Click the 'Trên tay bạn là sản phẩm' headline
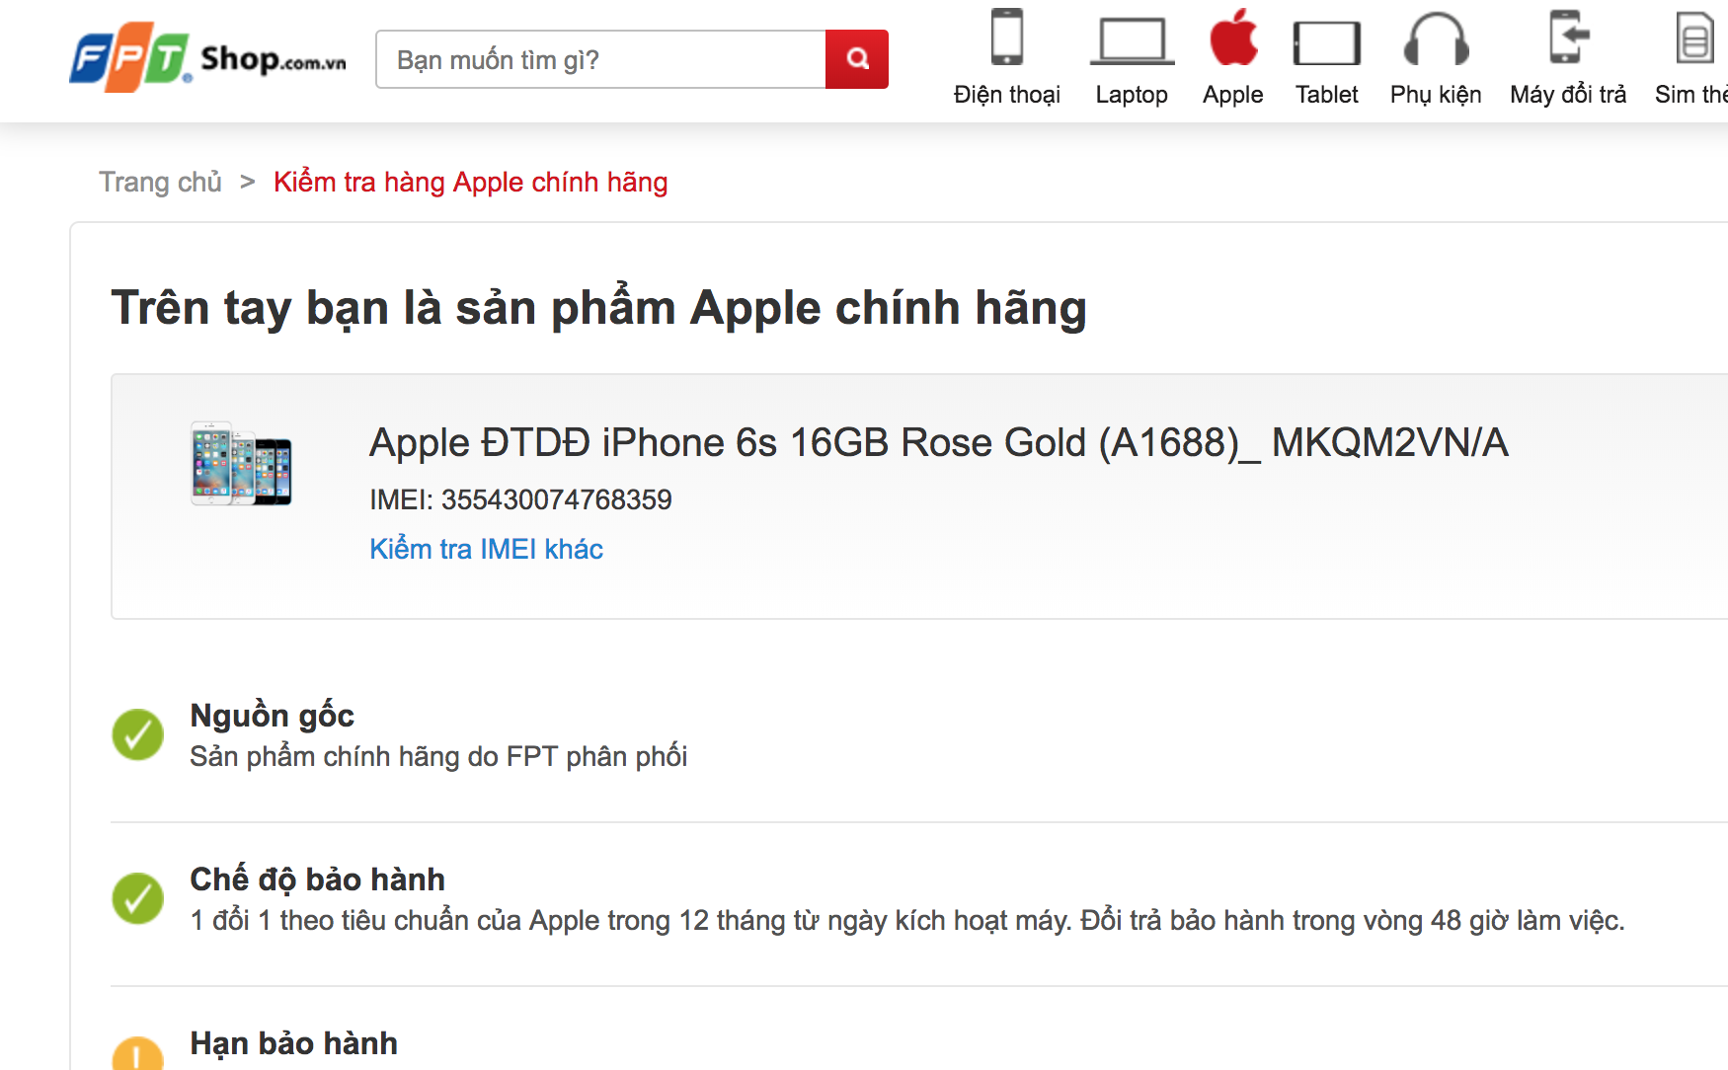The height and width of the screenshot is (1070, 1728). (x=598, y=308)
